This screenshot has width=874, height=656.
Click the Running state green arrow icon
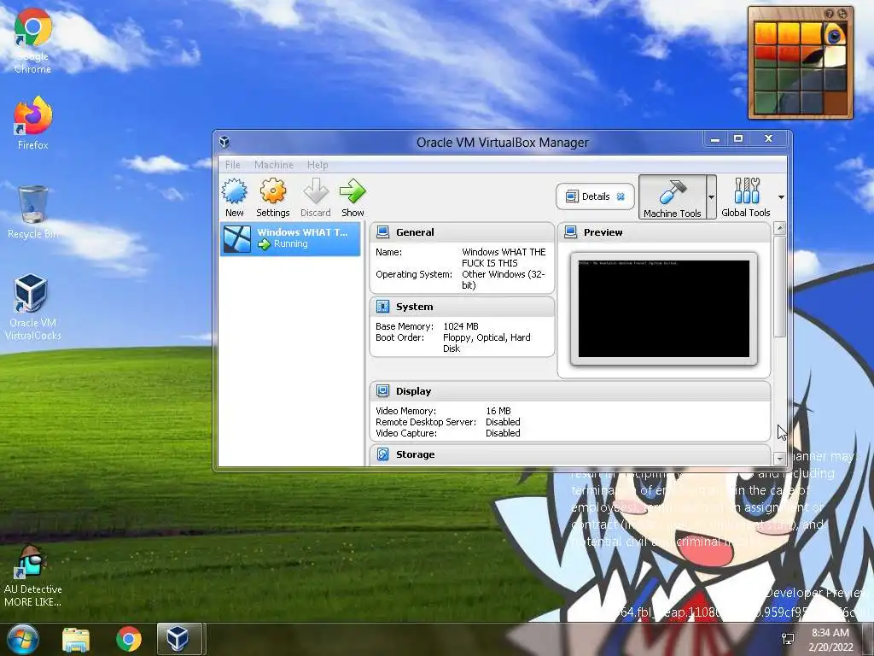pos(265,244)
